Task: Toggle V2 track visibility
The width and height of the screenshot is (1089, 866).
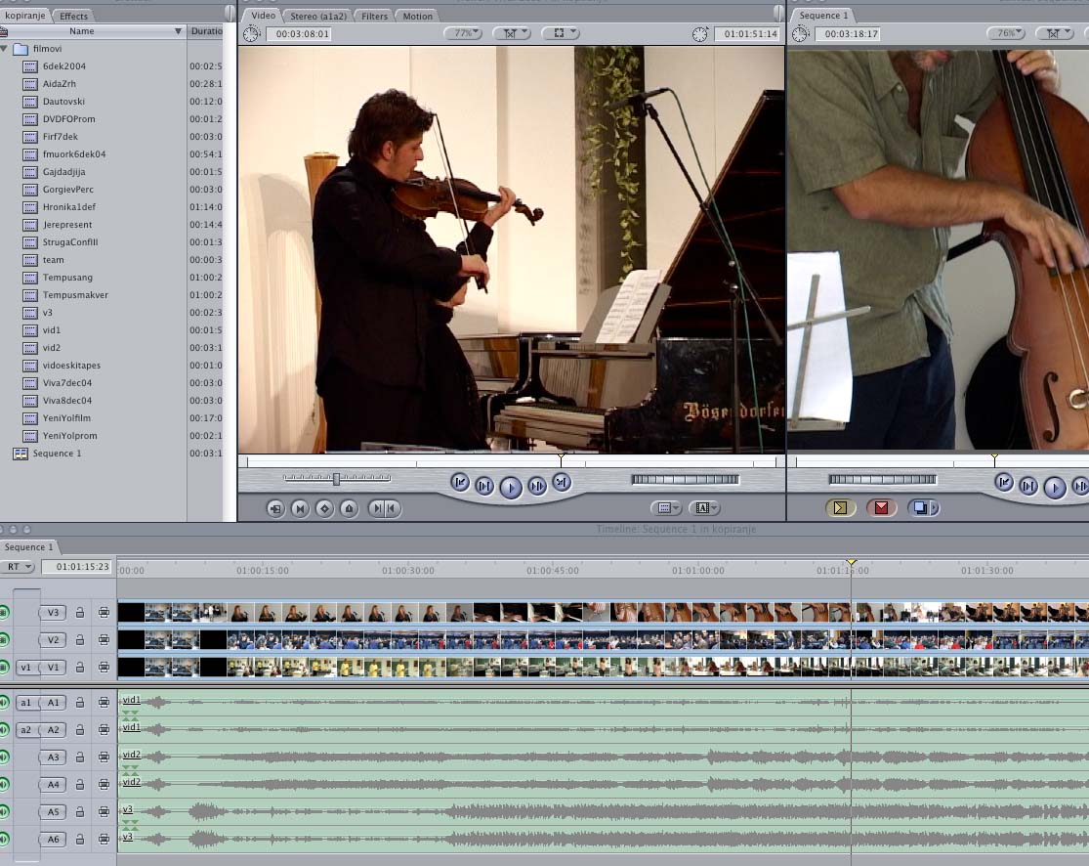Action: pos(4,639)
